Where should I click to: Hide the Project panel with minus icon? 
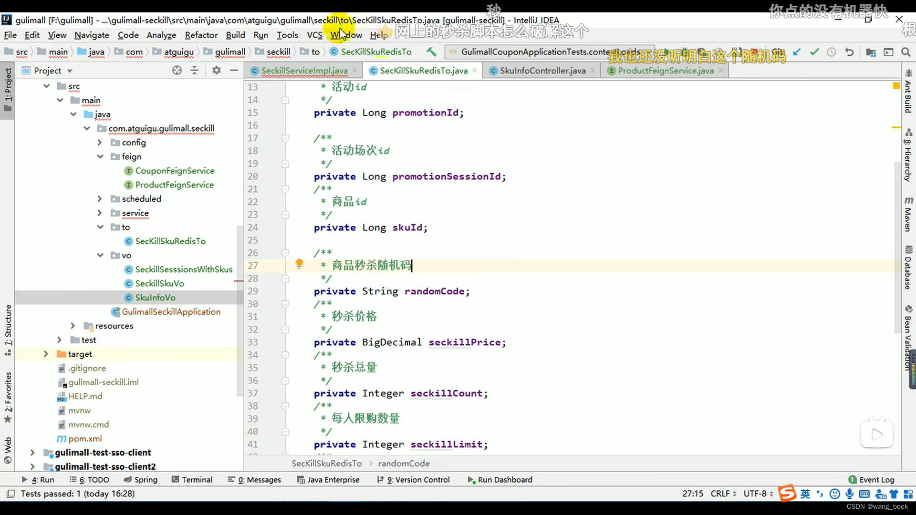tap(234, 70)
